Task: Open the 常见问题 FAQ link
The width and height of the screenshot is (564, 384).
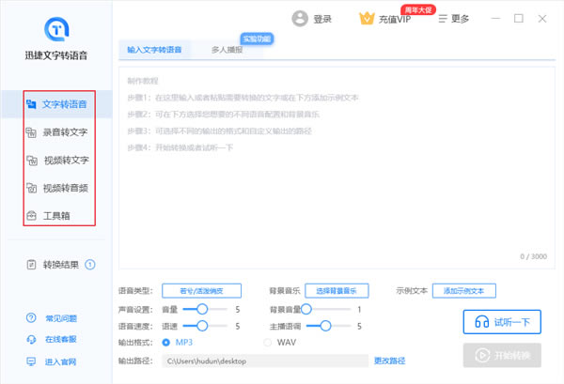Action: coord(61,318)
